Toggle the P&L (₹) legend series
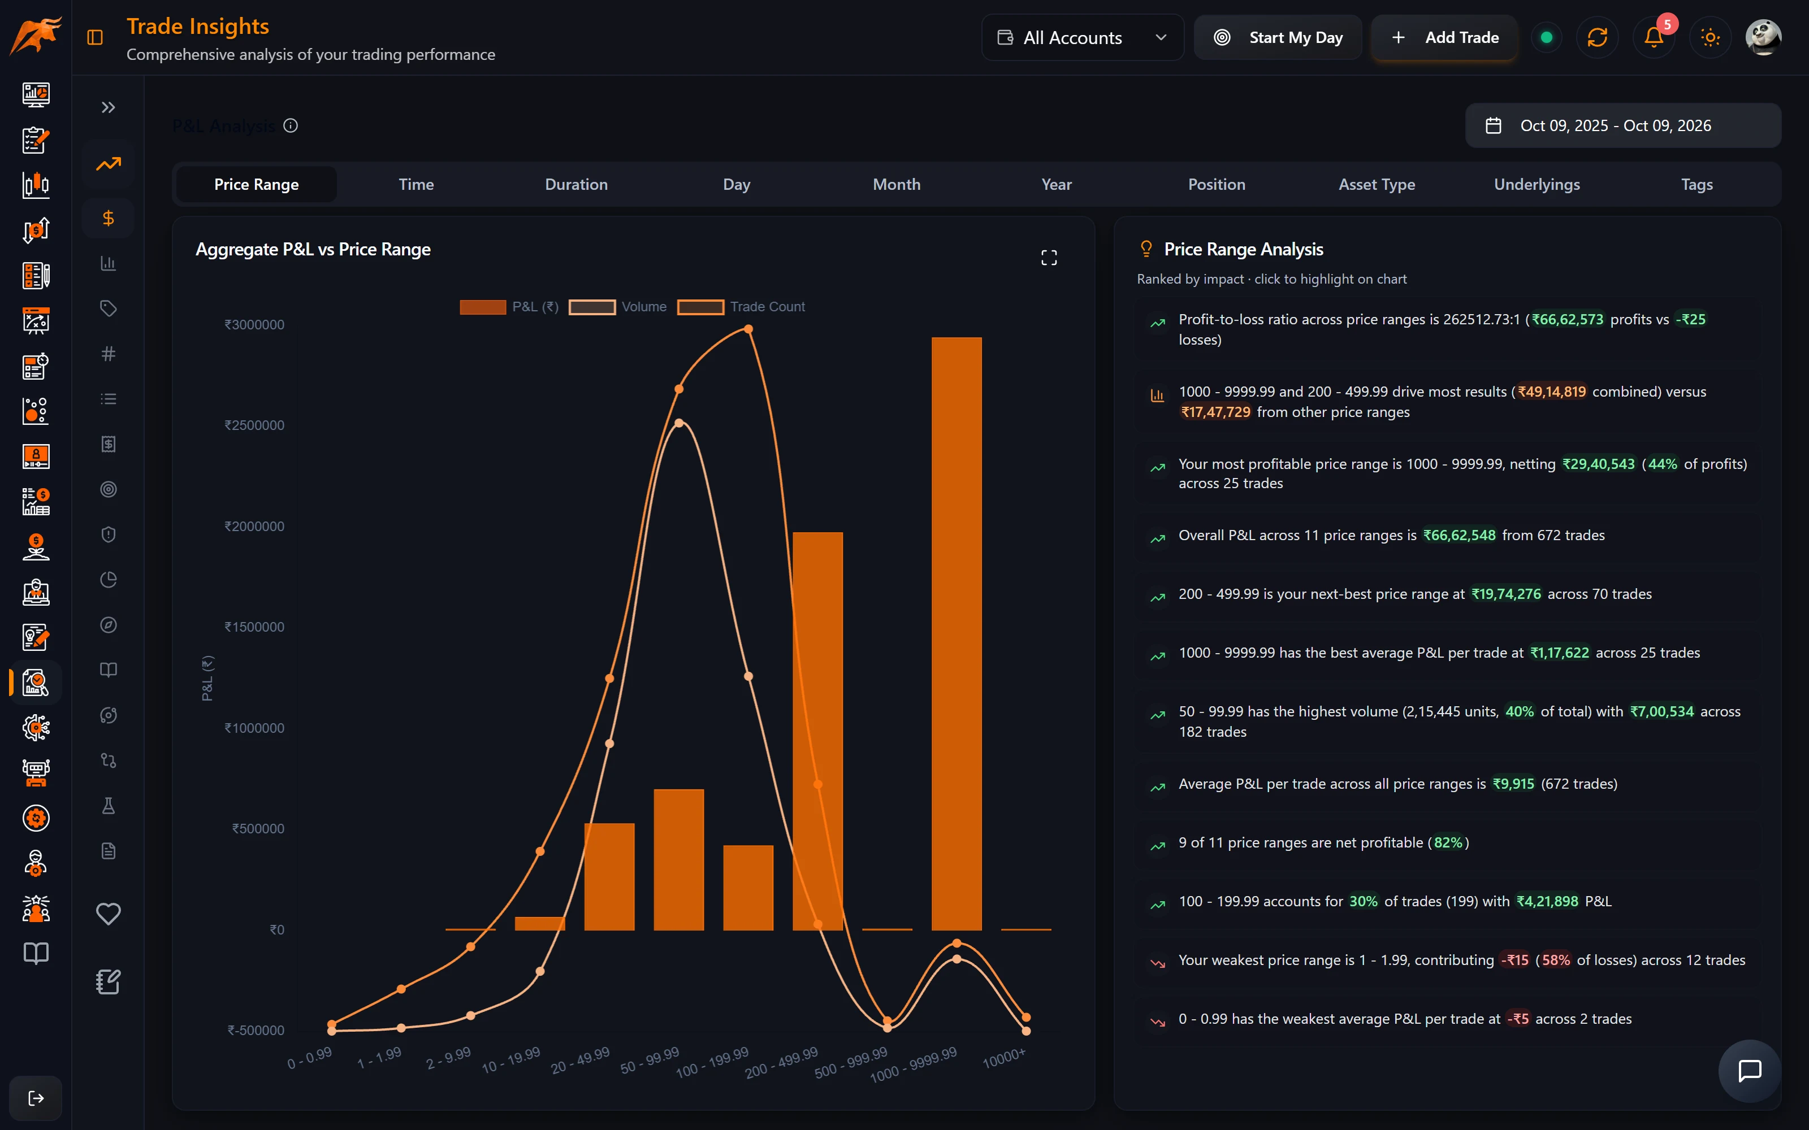Screen dimensions: 1809x1130 509,307
